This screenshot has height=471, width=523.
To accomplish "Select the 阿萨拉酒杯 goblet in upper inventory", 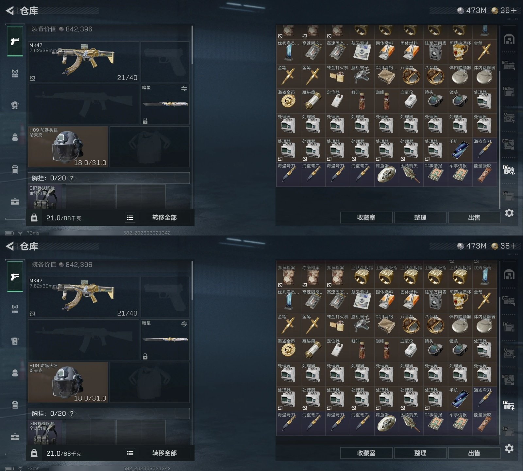I will [x=460, y=52].
